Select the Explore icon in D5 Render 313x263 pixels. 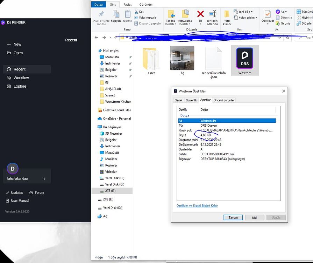pos(9,86)
